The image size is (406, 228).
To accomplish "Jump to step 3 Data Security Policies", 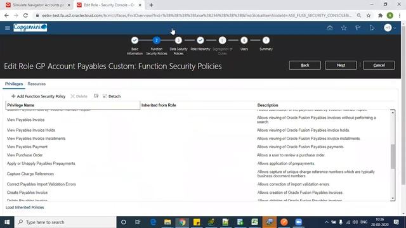I will coord(178,41).
